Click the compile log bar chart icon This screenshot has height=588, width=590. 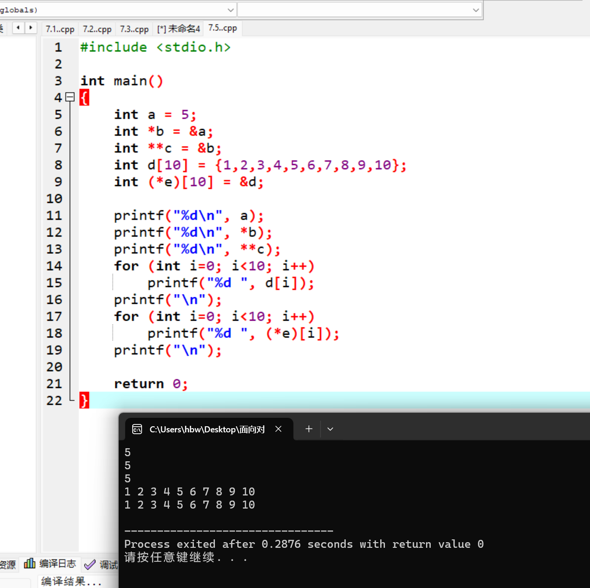29,563
